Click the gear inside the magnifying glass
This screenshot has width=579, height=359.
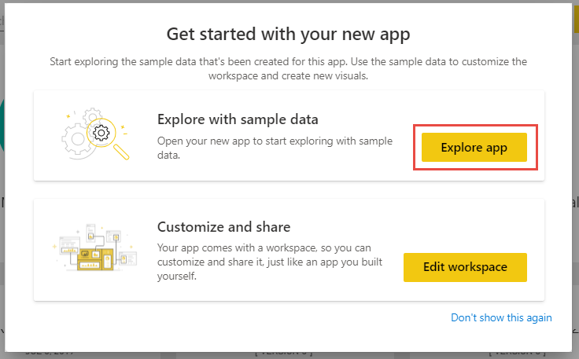101,133
